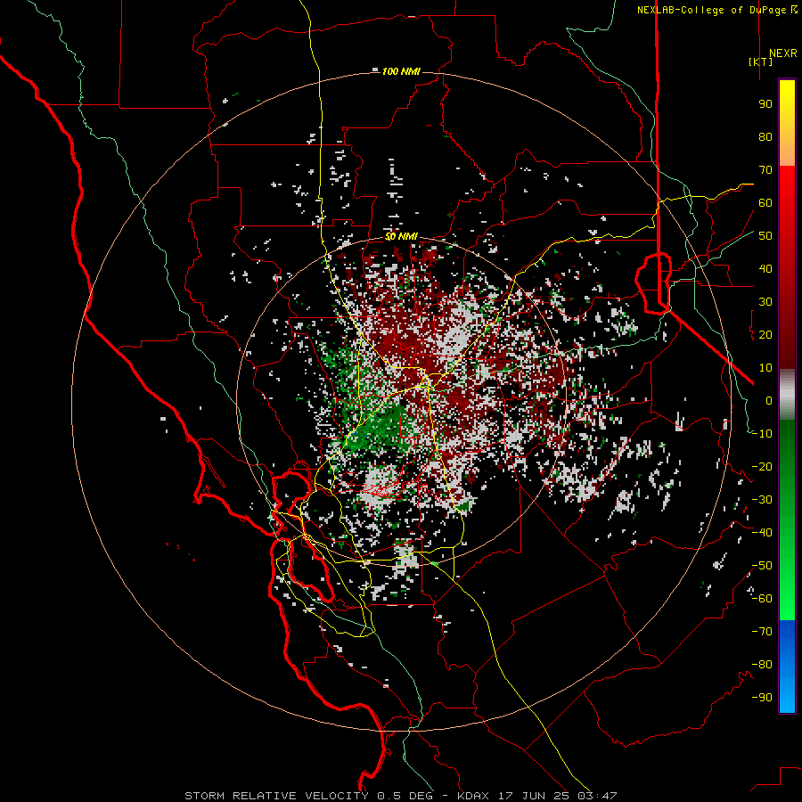Click the 50 value on velocity scale
The height and width of the screenshot is (802, 802).
(765, 236)
